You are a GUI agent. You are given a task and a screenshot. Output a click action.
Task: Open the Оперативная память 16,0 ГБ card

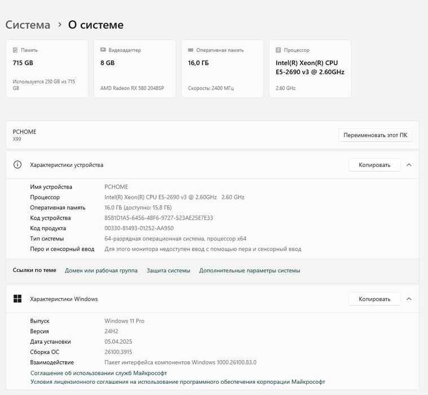point(223,69)
